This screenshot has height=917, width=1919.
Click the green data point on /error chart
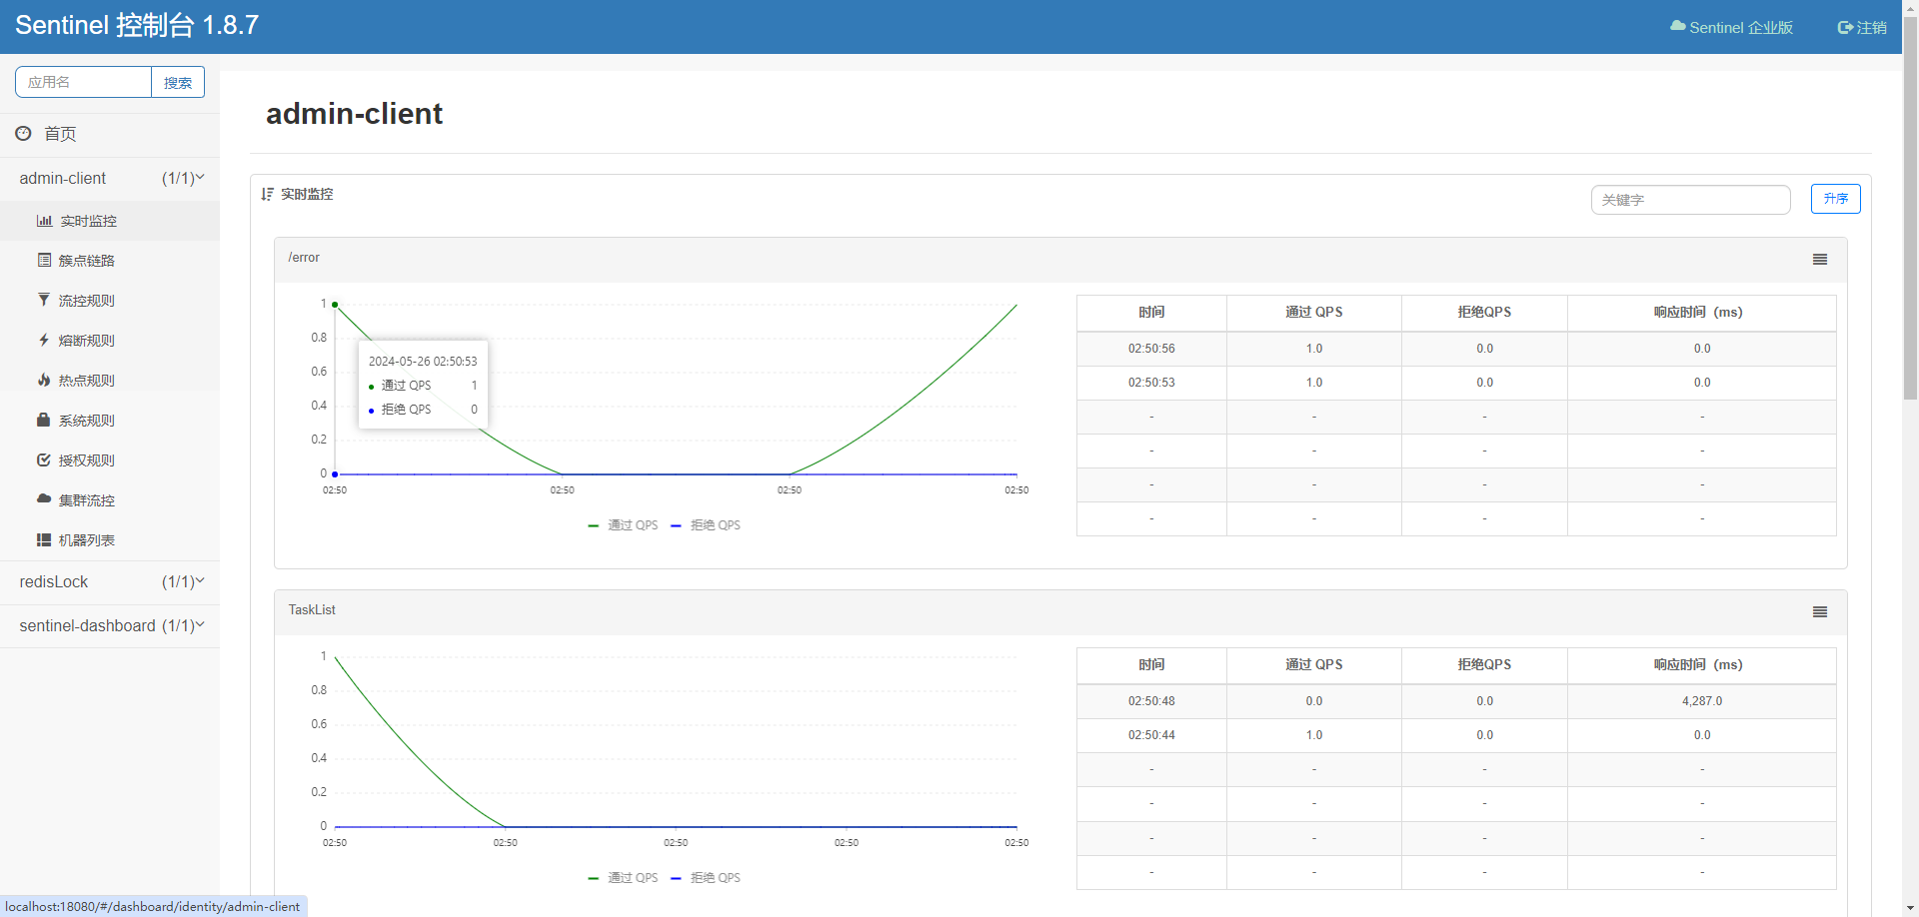click(335, 304)
